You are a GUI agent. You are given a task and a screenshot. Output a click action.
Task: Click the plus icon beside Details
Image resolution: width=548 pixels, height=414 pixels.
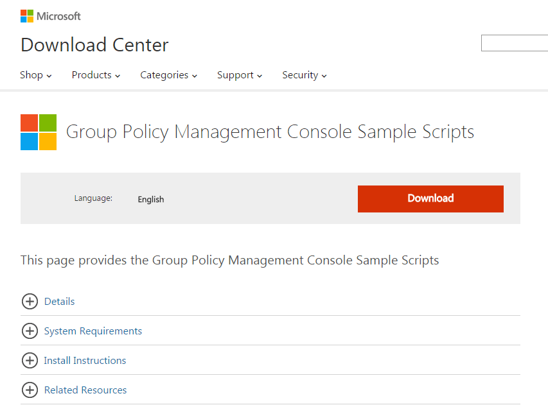click(x=30, y=302)
